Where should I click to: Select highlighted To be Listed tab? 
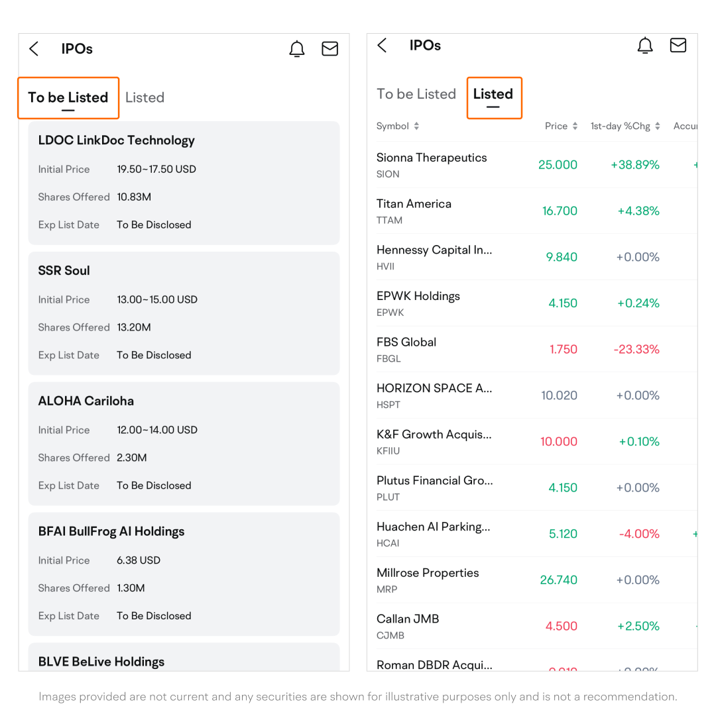tap(68, 98)
